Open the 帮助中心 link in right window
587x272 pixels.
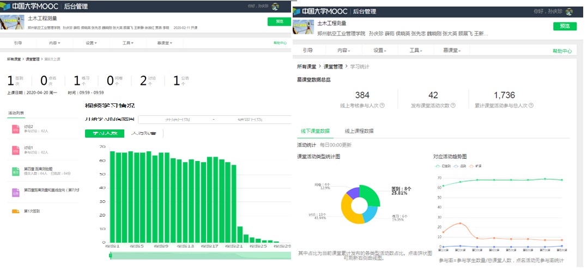click(562, 51)
